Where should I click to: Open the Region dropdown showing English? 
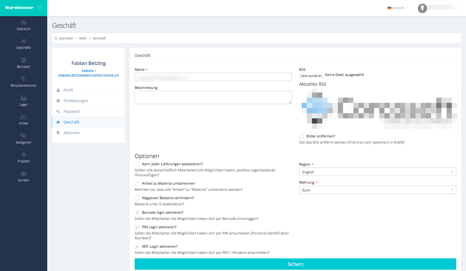pos(377,172)
